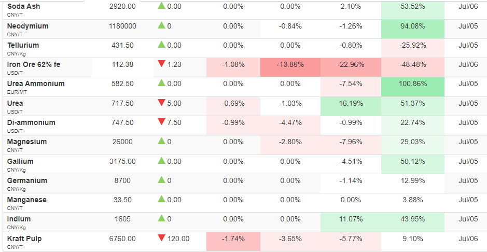The width and height of the screenshot is (487, 252).
Task: Click the red down arrow in Urea row
Action: (161, 103)
